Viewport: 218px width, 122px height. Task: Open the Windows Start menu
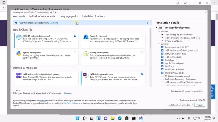[77, 118]
